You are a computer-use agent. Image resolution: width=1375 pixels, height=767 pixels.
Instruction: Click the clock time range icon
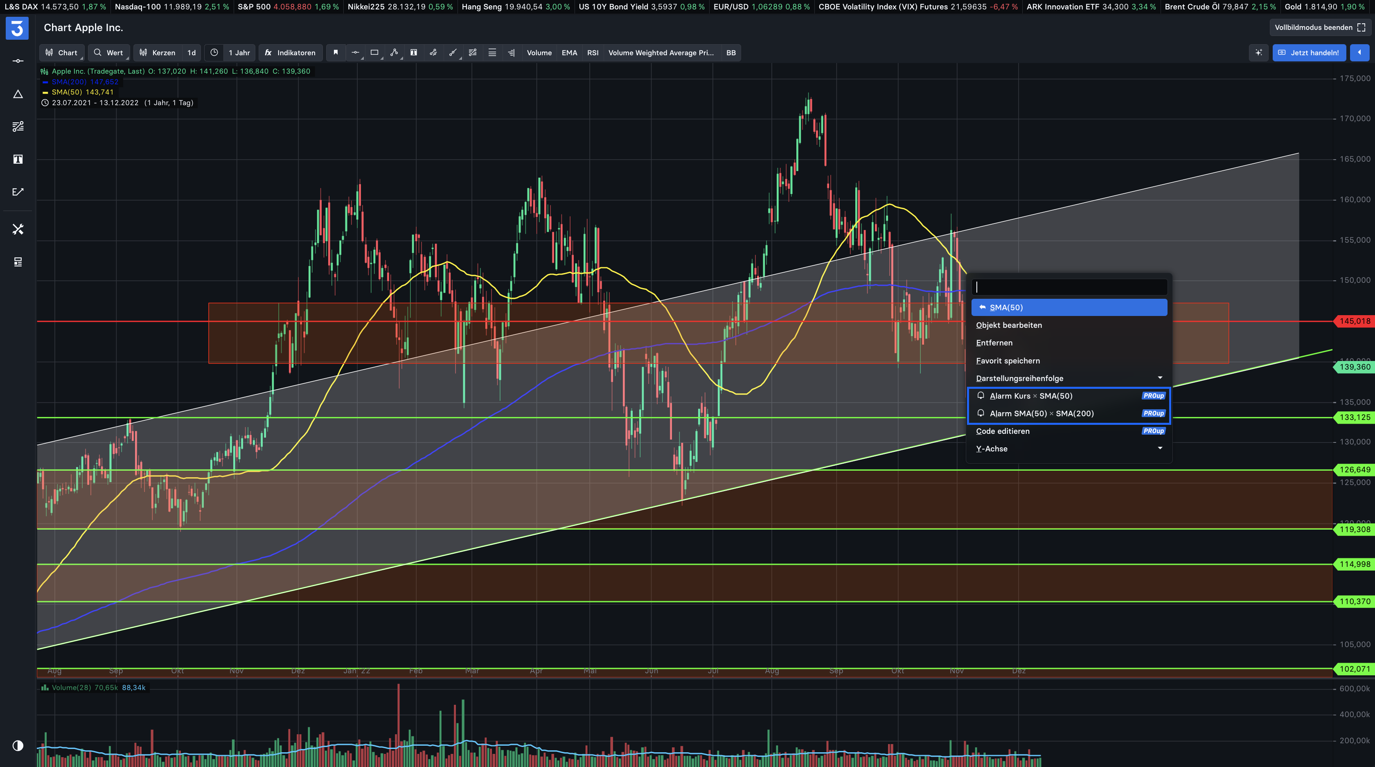(214, 52)
